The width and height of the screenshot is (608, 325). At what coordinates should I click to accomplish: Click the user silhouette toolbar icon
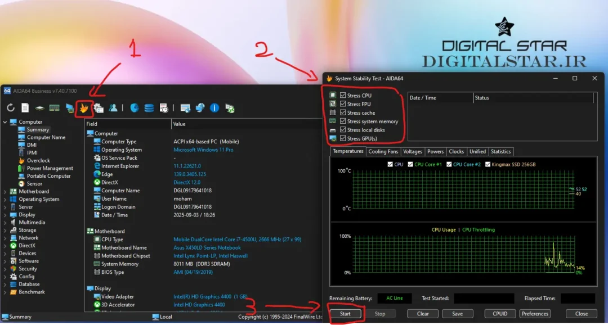[114, 107]
